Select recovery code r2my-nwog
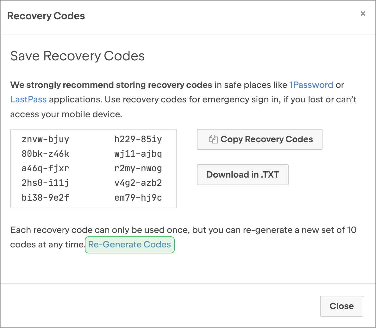The height and width of the screenshot is (328, 376). point(138,168)
